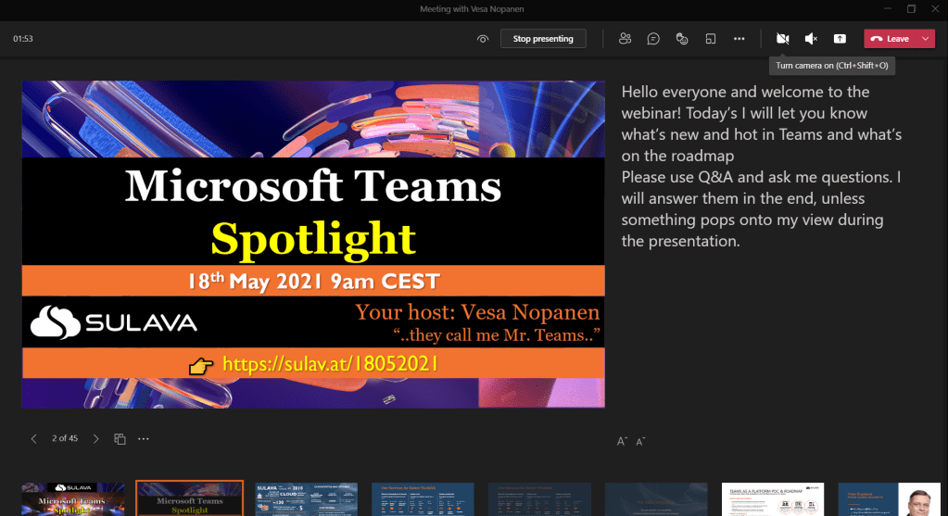Unmute the microphone
The width and height of the screenshot is (948, 516).
pyautogui.click(x=811, y=39)
